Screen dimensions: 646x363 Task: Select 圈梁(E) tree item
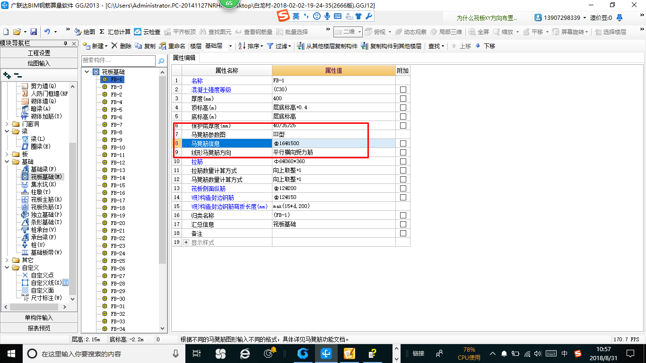pyautogui.click(x=41, y=147)
